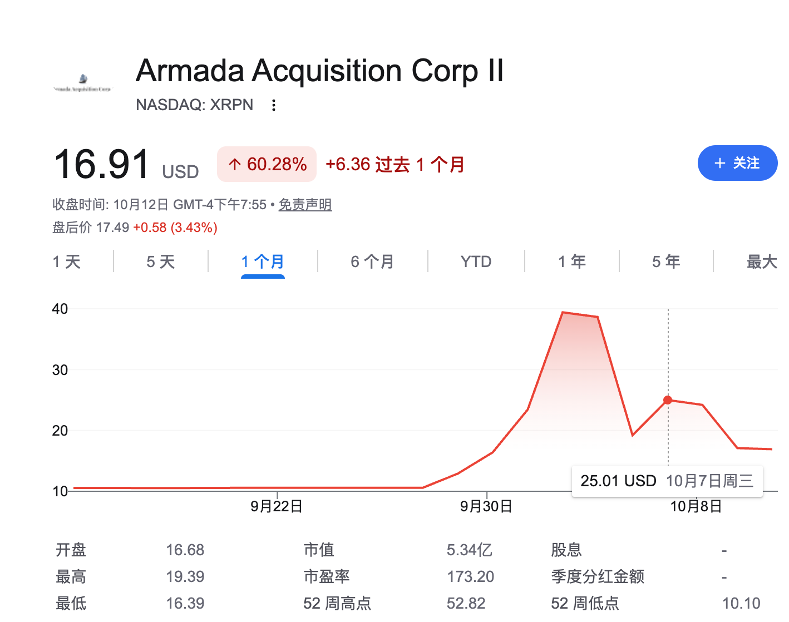Image resolution: width=789 pixels, height=622 pixels.
Task: Click the plus 关注 follow button
Action: tap(737, 163)
